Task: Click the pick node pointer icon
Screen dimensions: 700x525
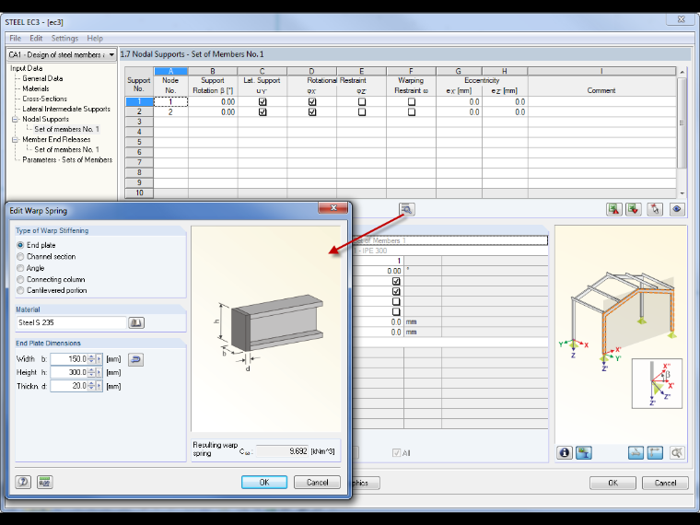Action: [655, 209]
